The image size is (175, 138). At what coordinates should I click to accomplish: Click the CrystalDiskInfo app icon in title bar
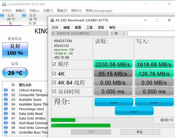[4, 4]
